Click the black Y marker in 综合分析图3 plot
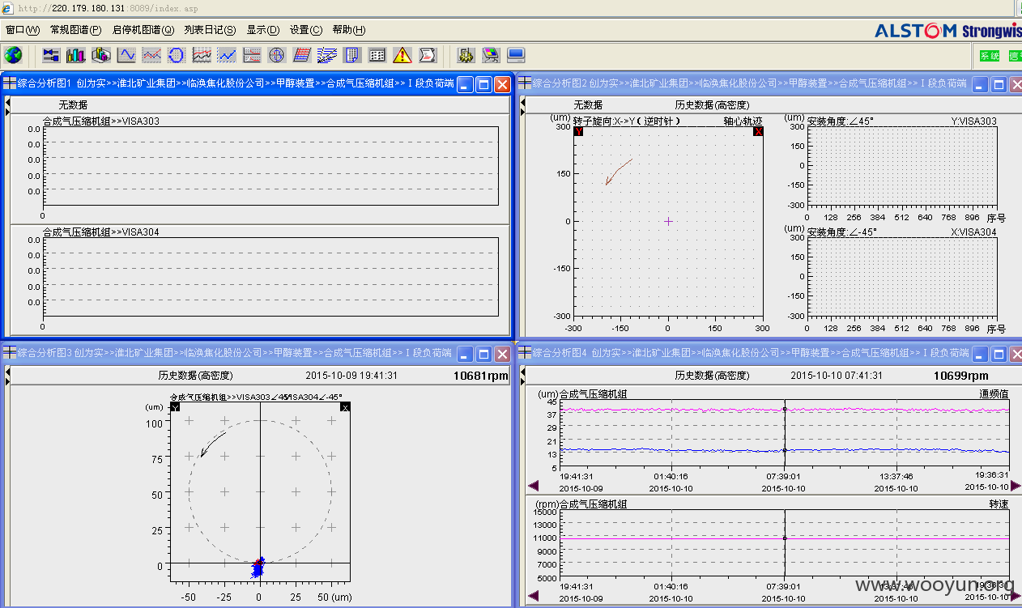The width and height of the screenshot is (1022, 608). coord(175,407)
